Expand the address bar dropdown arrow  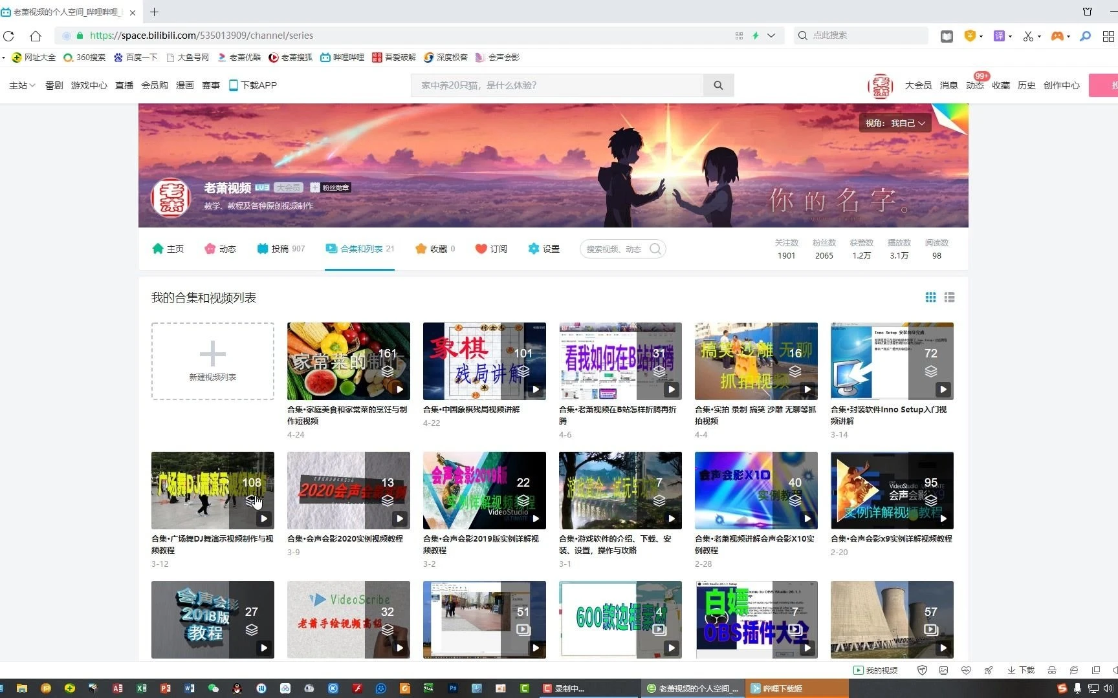coord(771,36)
